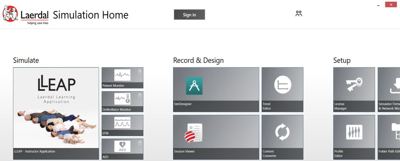This screenshot has height=161, width=400.
Task: Launch the EFM waveform tile
Action: [x=122, y=125]
